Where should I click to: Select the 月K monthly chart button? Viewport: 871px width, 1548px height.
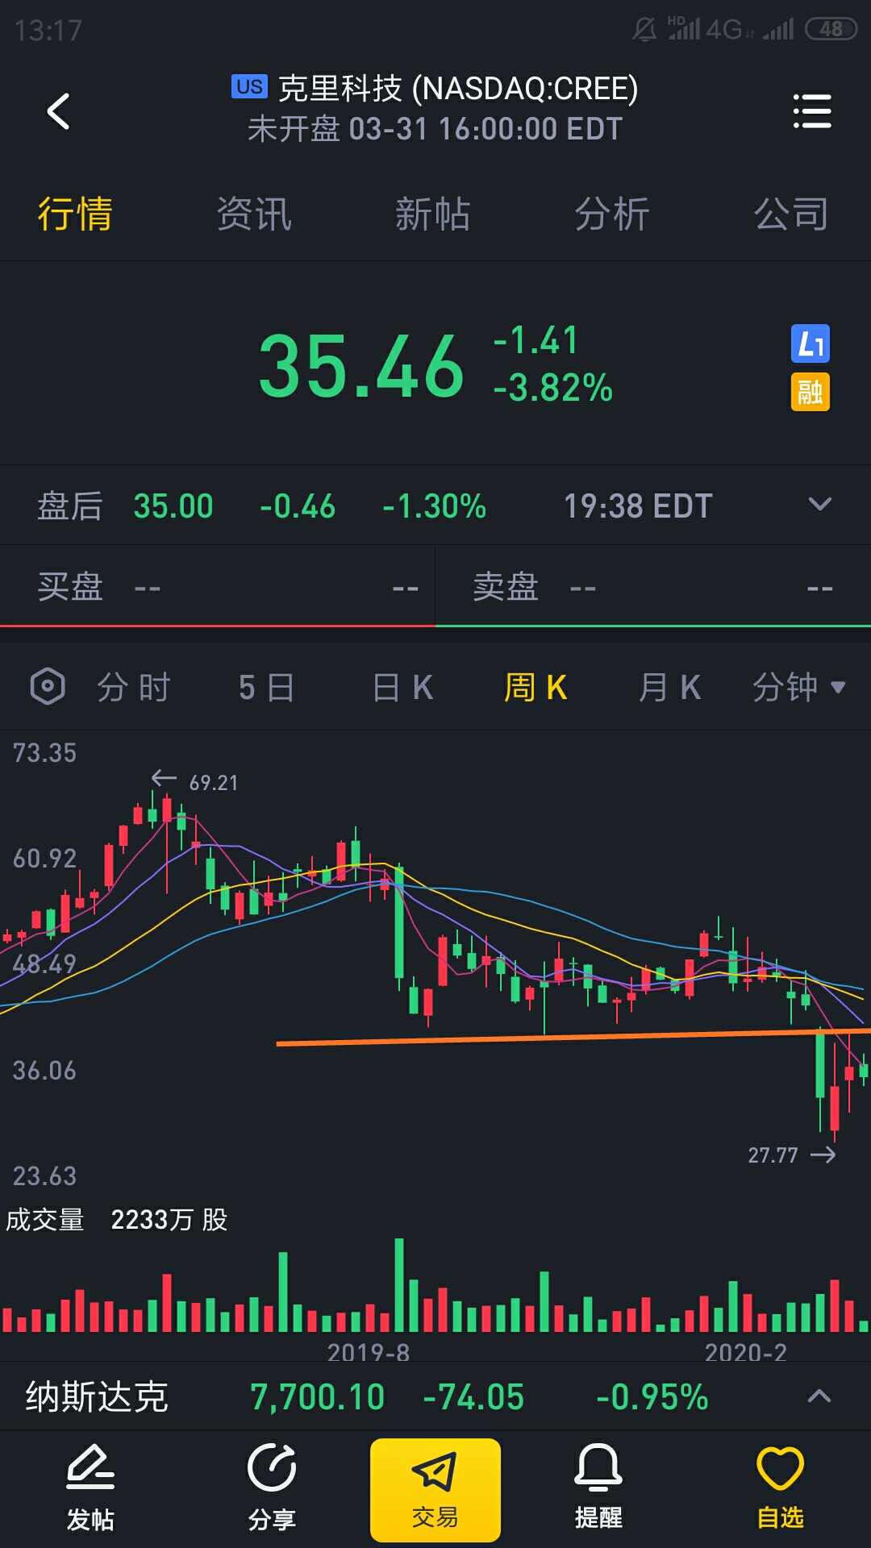pos(669,688)
